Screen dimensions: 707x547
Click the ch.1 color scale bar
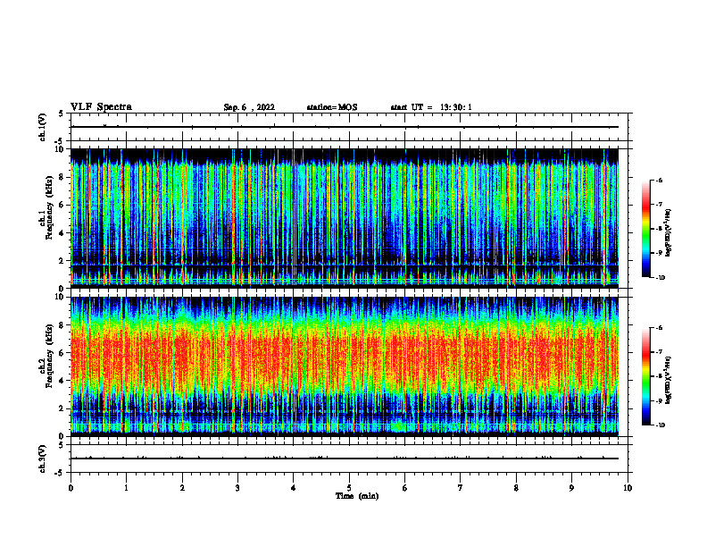coord(646,229)
